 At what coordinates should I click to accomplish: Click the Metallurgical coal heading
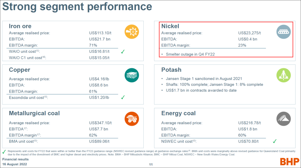pyautogui.click(x=34, y=113)
